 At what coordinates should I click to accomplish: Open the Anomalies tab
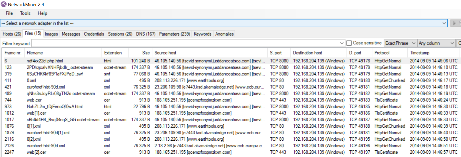224,34
